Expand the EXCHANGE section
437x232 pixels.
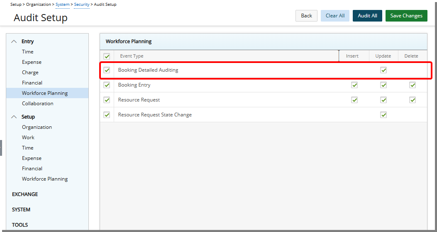pyautogui.click(x=25, y=194)
